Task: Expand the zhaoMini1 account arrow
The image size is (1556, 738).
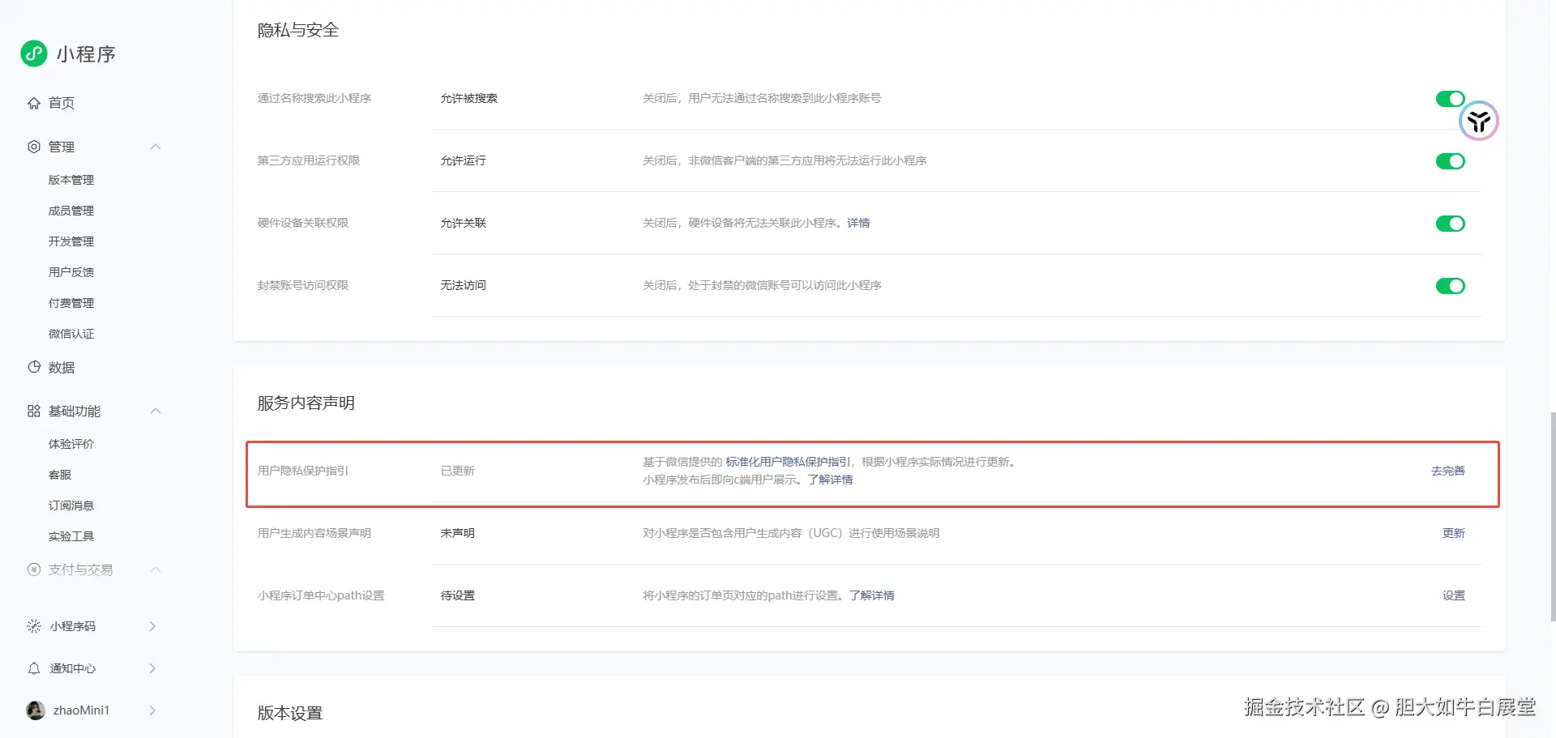Action: [x=152, y=710]
